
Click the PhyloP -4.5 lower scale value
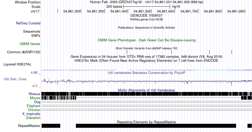34,86
